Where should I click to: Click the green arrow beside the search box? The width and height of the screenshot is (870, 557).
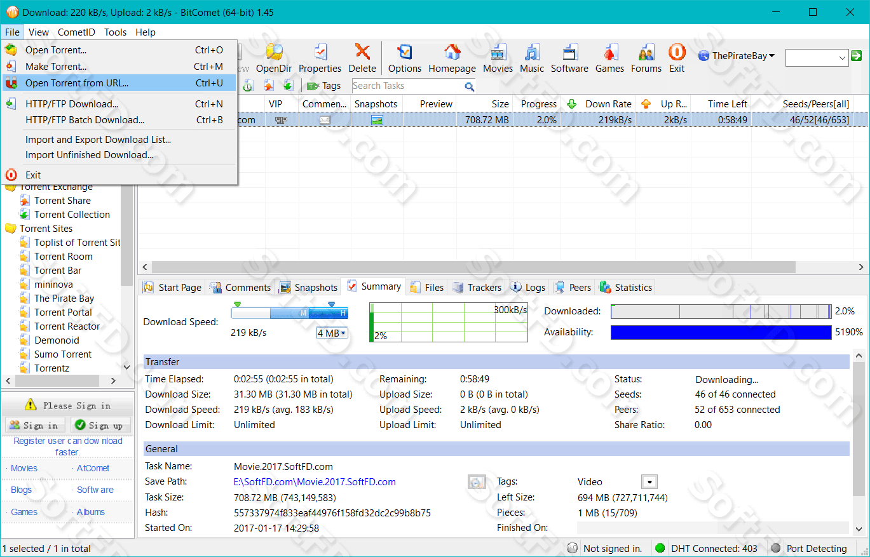[x=856, y=56]
